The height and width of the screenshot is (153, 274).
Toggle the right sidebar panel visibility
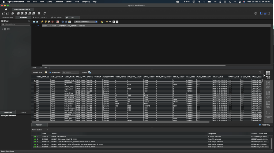(x=269, y=13)
